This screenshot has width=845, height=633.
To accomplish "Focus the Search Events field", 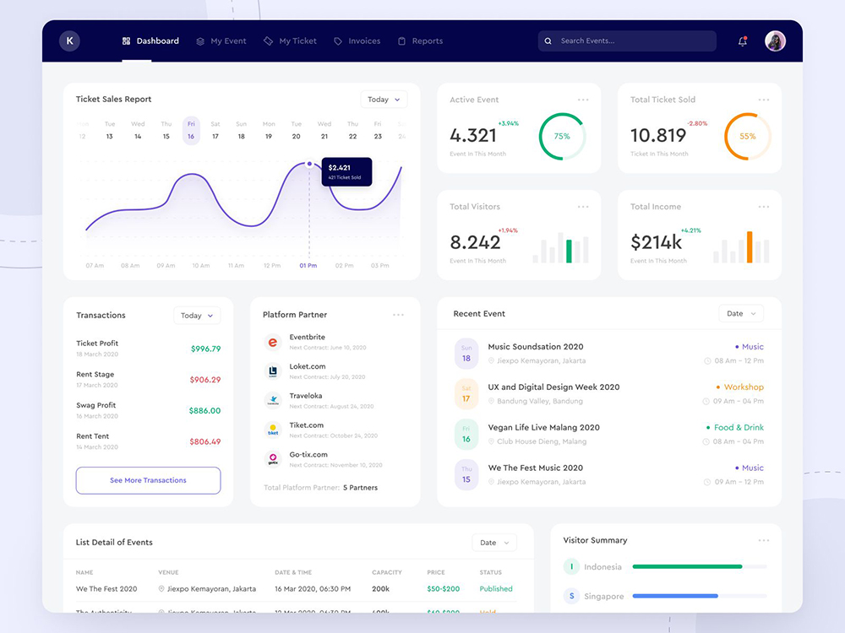I will tap(627, 41).
